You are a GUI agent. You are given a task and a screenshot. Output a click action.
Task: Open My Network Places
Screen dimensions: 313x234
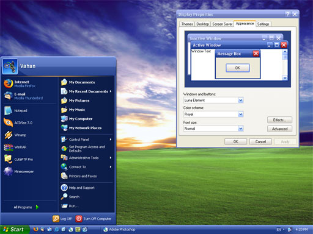[x=86, y=128]
